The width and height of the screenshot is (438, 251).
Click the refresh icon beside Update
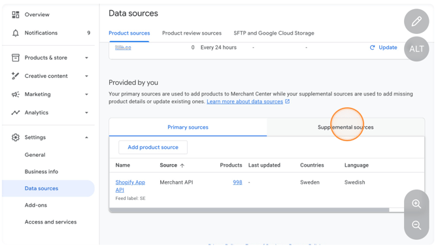coord(372,48)
